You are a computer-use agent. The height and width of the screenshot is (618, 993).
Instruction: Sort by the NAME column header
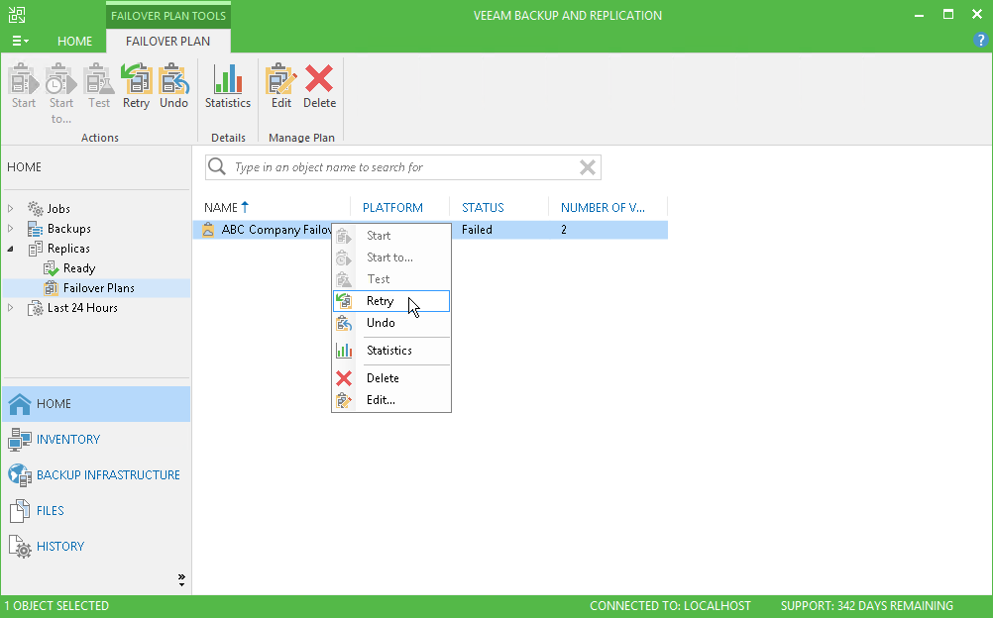coord(220,208)
